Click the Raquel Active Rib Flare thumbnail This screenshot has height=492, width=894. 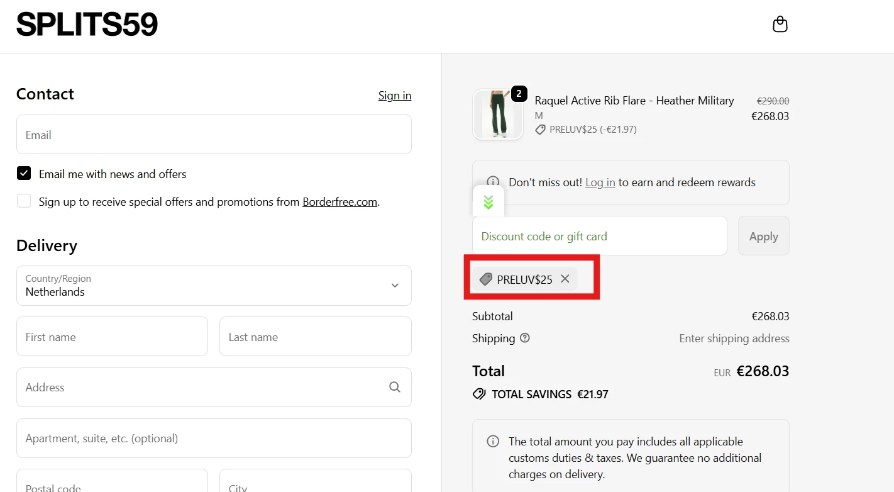coord(497,115)
